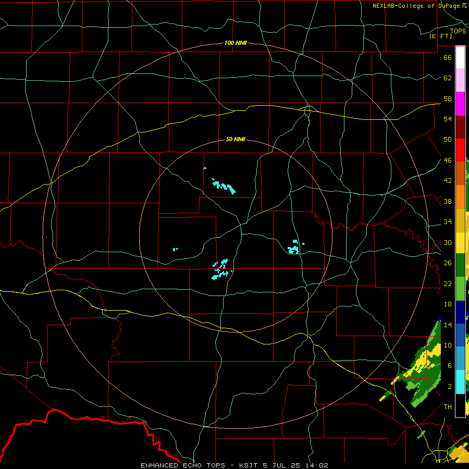Click the "TOPS" legend title
The width and height of the screenshot is (469, 469).
coord(458,31)
